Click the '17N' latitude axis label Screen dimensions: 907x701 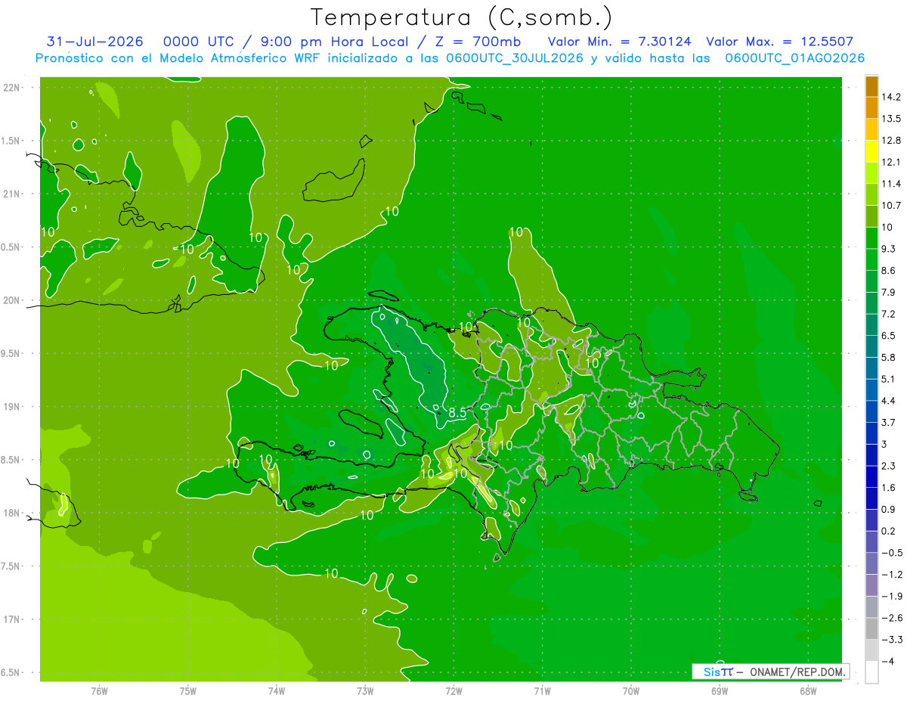[12, 619]
